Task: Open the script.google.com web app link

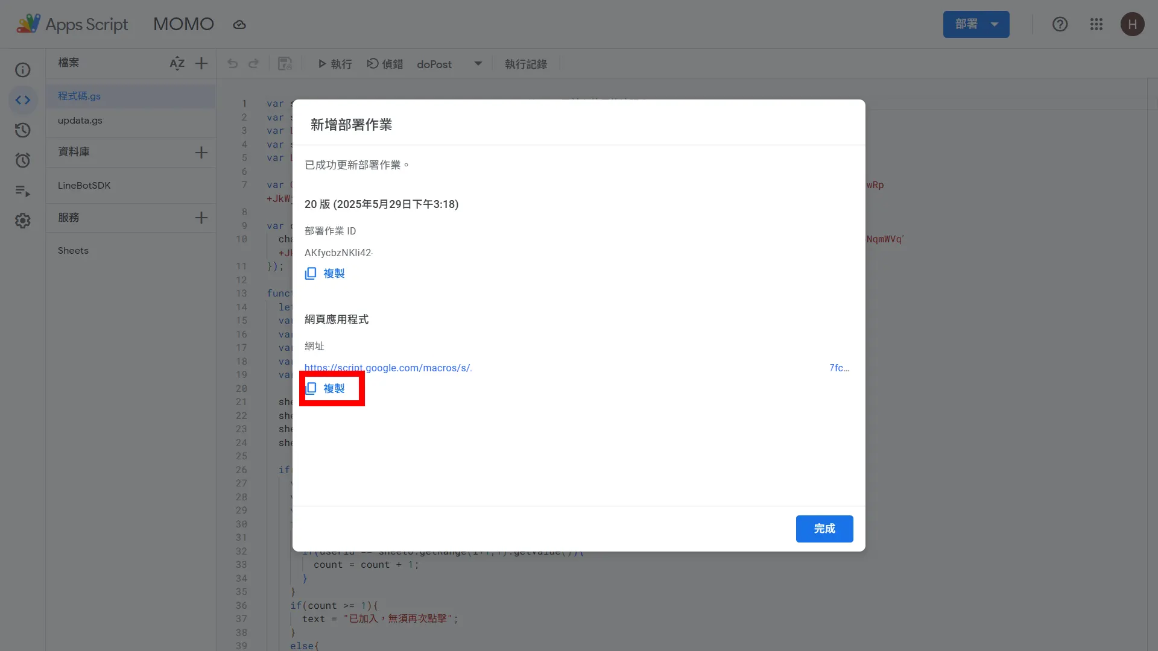Action: 389,368
